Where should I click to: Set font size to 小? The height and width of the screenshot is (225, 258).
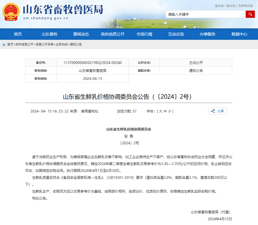[x=169, y=111]
